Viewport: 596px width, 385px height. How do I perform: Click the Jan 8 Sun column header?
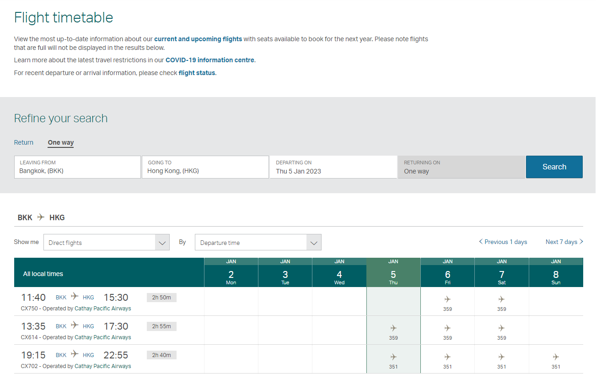pyautogui.click(x=556, y=271)
